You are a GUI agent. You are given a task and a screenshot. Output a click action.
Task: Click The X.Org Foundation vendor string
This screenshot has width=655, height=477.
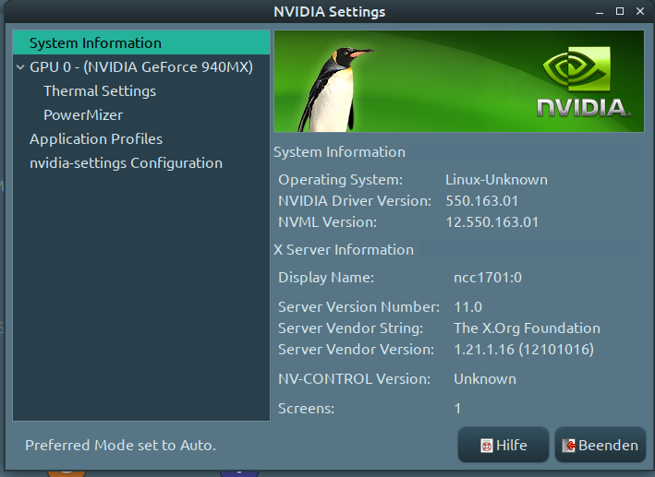(527, 328)
